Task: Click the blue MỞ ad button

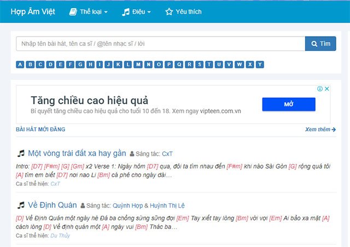Action: [289, 104]
